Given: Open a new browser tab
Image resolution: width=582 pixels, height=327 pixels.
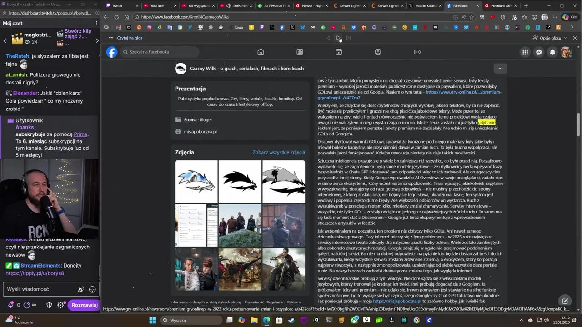Looking at the screenshot, I should click(x=526, y=6).
